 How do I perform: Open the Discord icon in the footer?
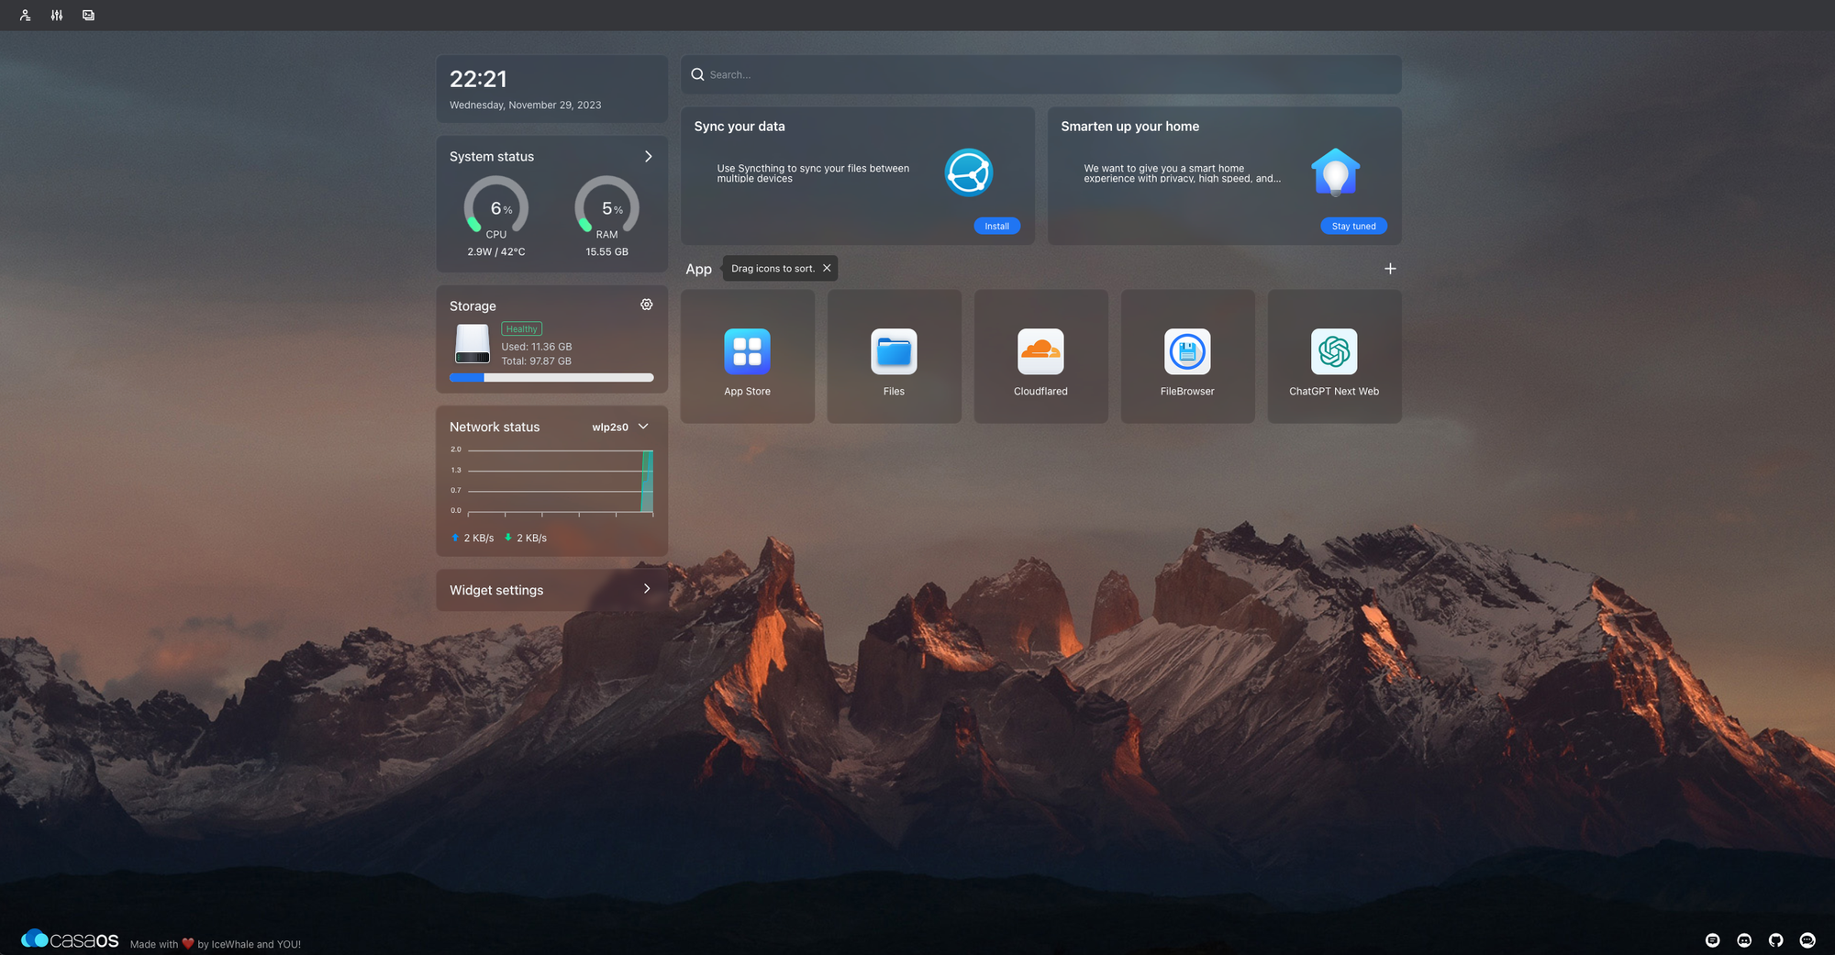tap(1744, 940)
